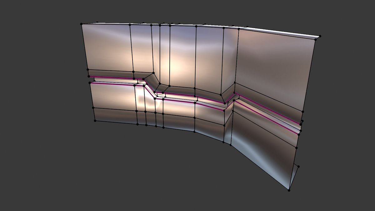Select the lowest vertex at mesh's bottom-right tip
The width and height of the screenshot is (375, 211).
point(289,190)
